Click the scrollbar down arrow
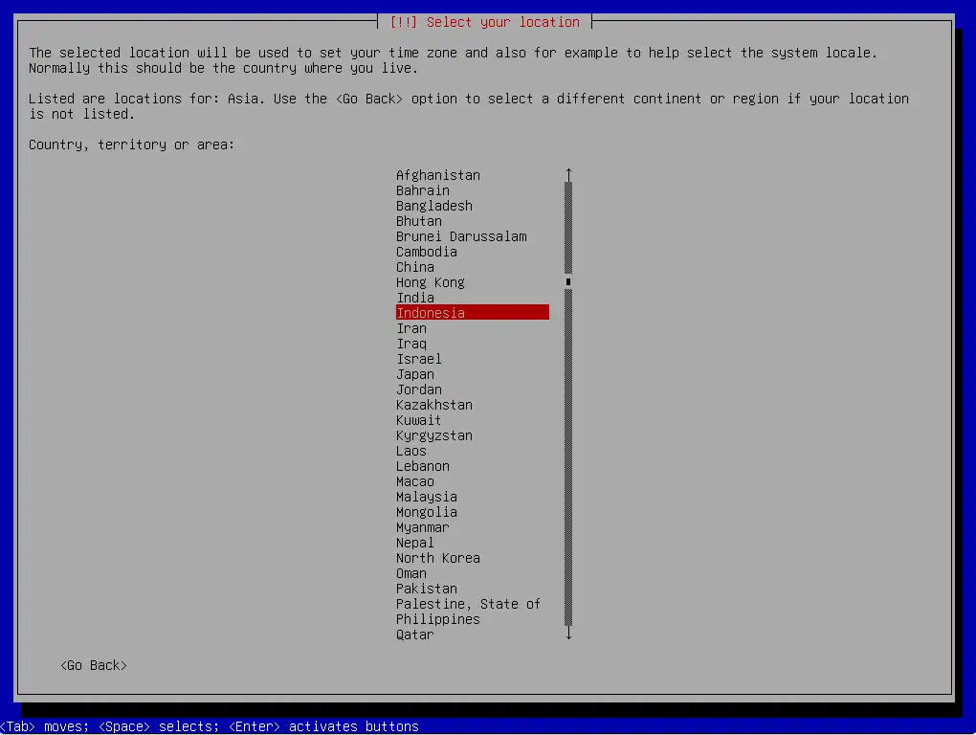Viewport: 976px width, 735px height. 568,634
